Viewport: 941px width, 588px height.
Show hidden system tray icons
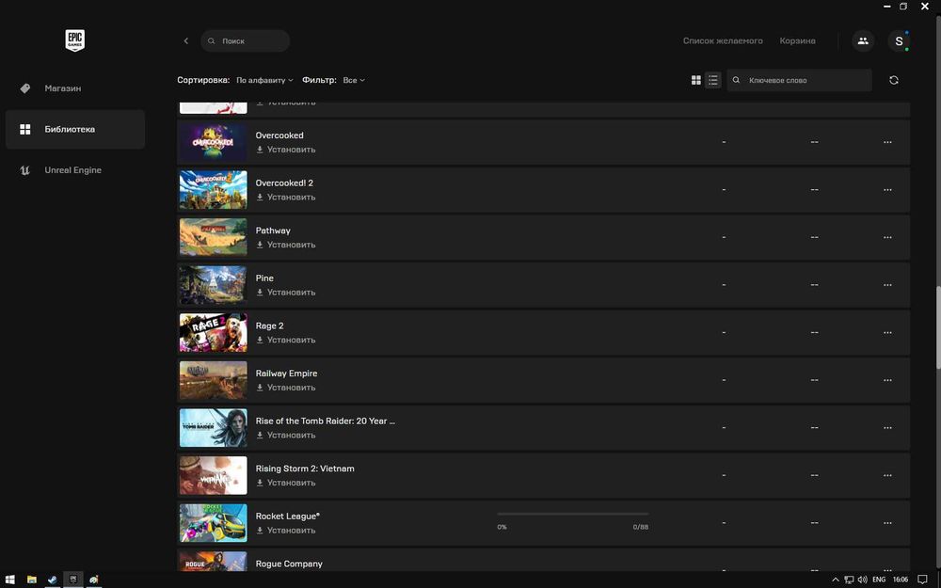point(835,580)
